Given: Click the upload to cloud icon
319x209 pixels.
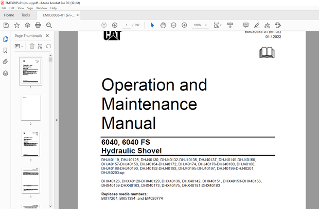Looking at the screenshot, I should (27, 25).
